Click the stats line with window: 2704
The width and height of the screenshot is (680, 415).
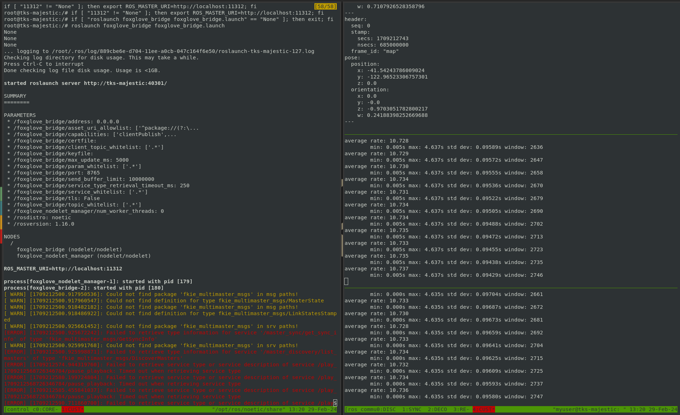457,345
